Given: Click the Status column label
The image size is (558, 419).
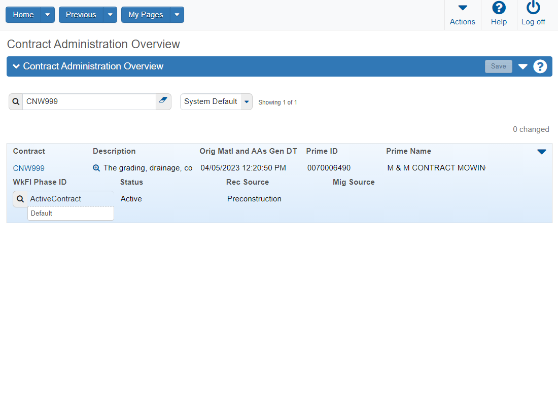Looking at the screenshot, I should point(132,182).
